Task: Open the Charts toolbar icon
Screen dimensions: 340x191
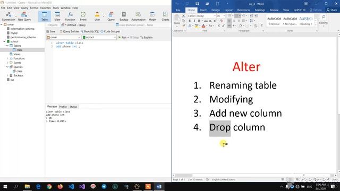Action: click(x=165, y=16)
